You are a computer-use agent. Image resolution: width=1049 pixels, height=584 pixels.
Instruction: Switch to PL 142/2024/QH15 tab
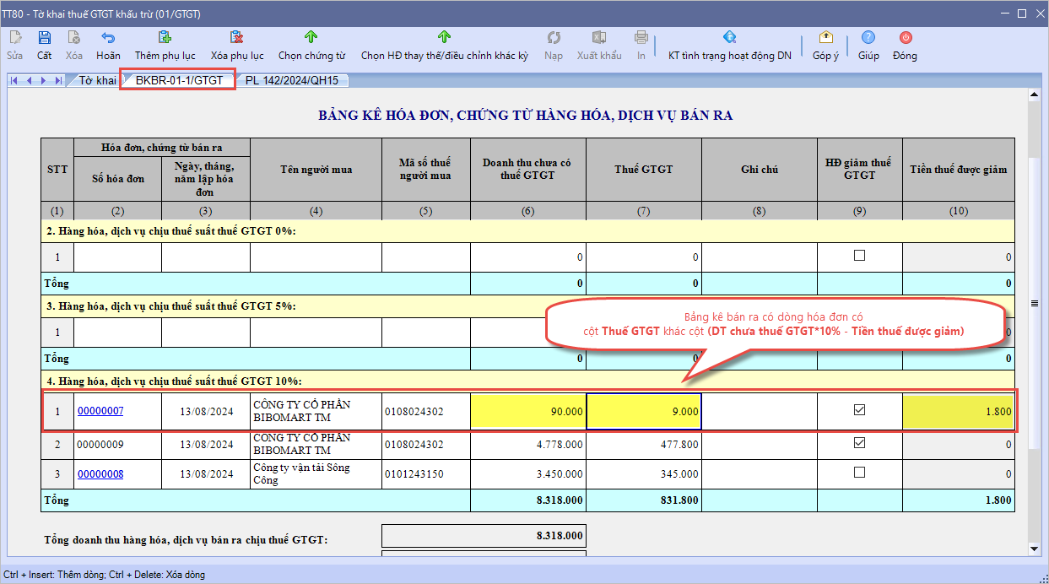click(x=292, y=80)
